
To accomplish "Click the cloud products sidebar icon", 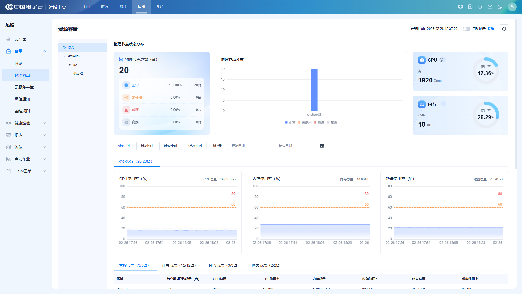I will [8, 39].
